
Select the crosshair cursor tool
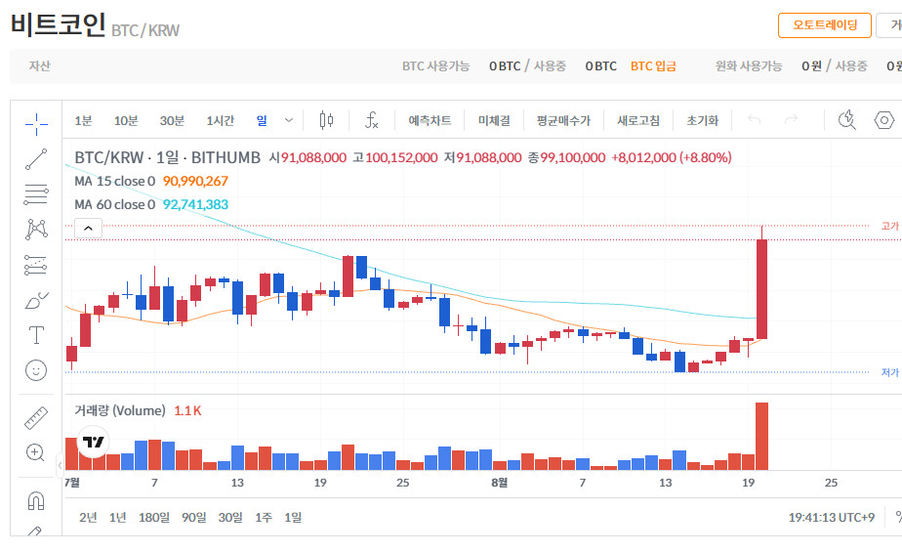point(36,124)
